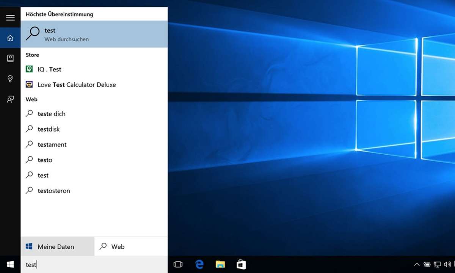Image resolution: width=455 pixels, height=273 pixels.
Task: Switch to the Meine Daten tab
Action: [x=57, y=246]
